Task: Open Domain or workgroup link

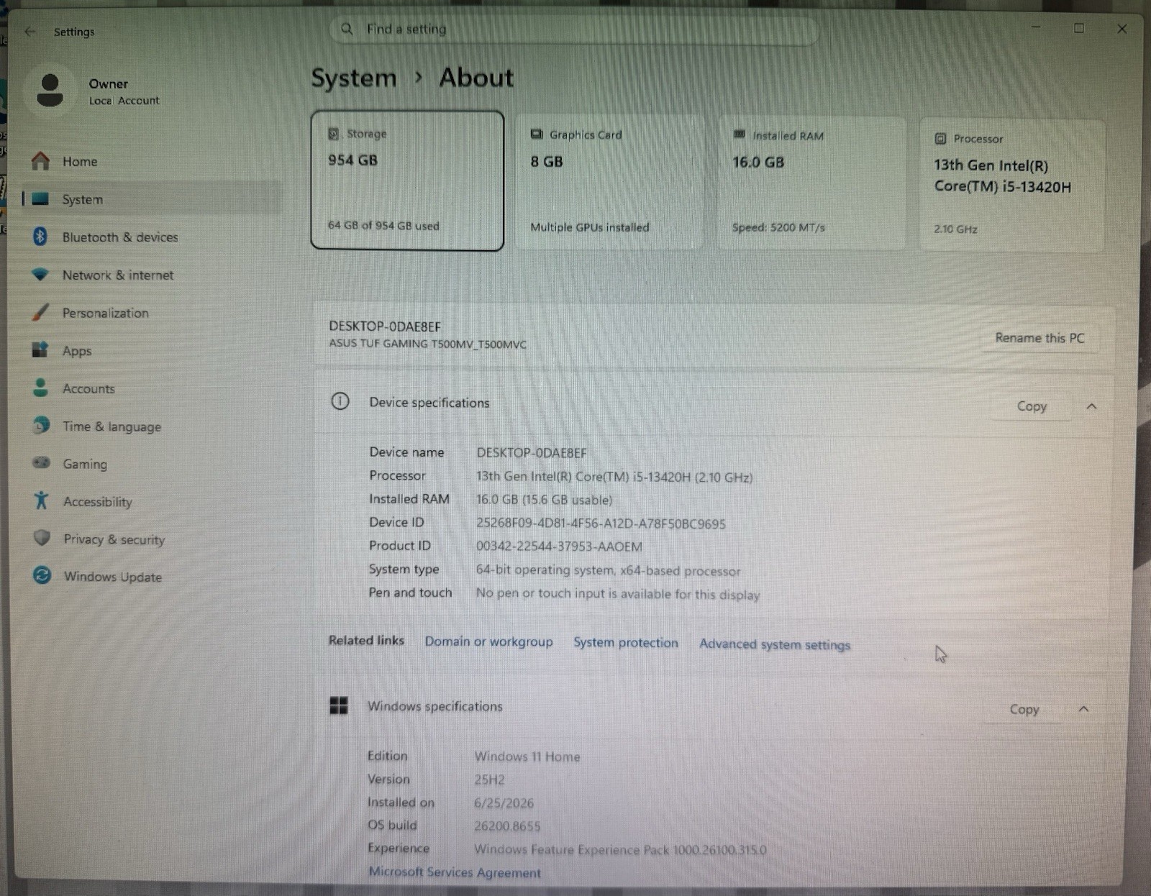Action: coord(488,641)
